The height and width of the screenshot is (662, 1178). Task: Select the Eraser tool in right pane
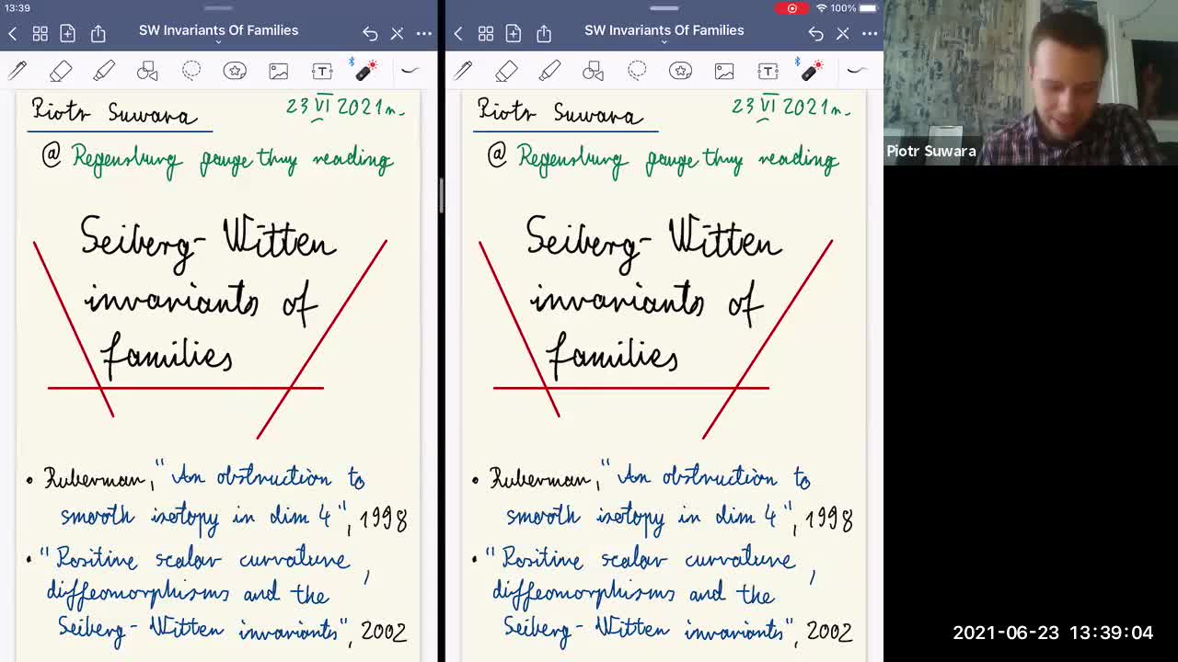tap(506, 71)
